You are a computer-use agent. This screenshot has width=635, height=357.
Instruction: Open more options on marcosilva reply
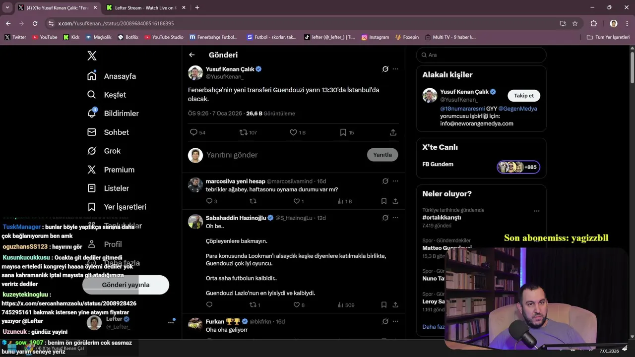point(395,181)
